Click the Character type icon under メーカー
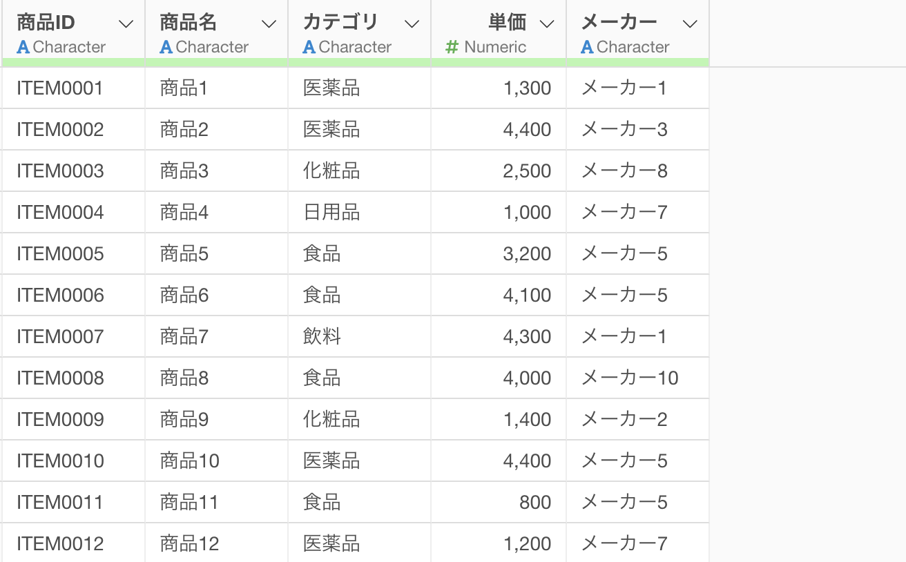This screenshot has width=906, height=562. [x=587, y=47]
